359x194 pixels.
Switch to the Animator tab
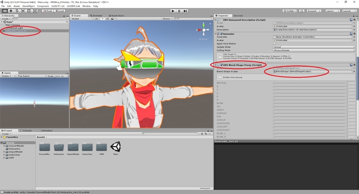click(96, 16)
